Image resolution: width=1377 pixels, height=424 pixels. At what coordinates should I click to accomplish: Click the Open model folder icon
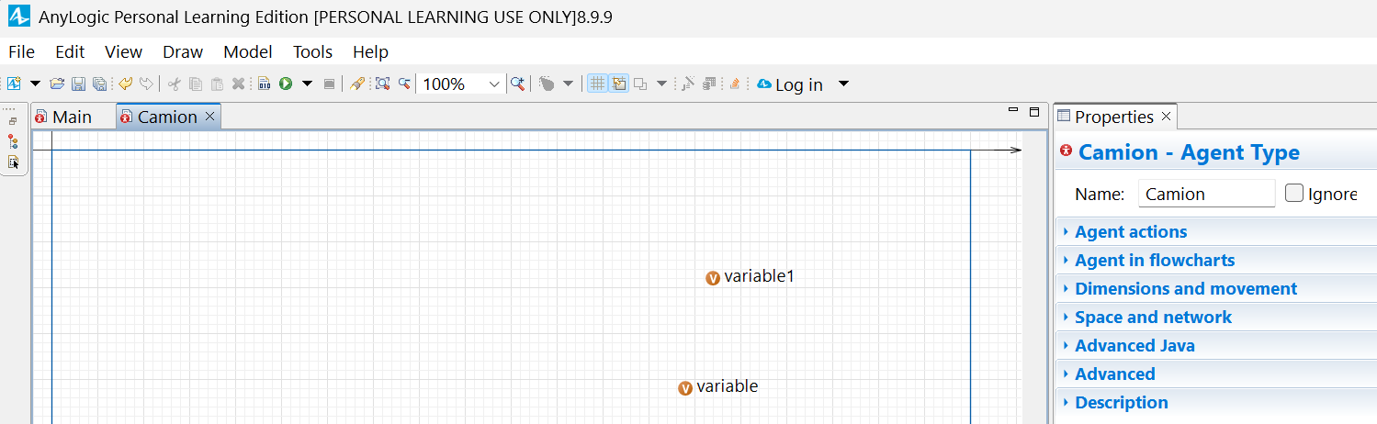(x=57, y=84)
